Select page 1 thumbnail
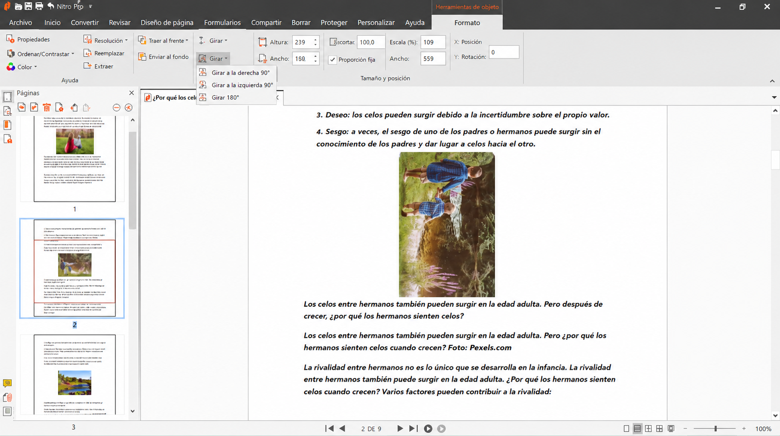This screenshot has height=436, width=780. pyautogui.click(x=74, y=159)
